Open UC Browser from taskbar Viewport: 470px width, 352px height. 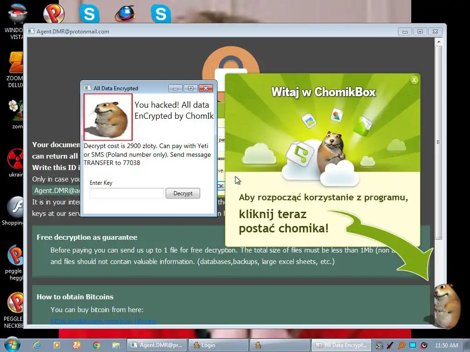(77, 345)
